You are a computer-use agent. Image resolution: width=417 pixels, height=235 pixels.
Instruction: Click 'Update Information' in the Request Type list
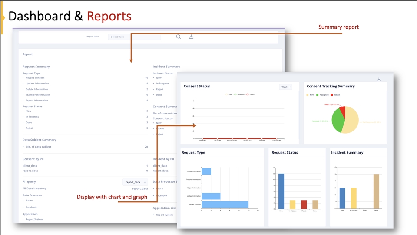(37, 84)
